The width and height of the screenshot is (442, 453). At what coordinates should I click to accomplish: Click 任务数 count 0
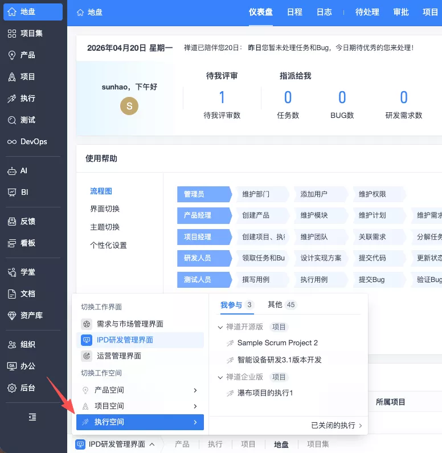[288, 97]
